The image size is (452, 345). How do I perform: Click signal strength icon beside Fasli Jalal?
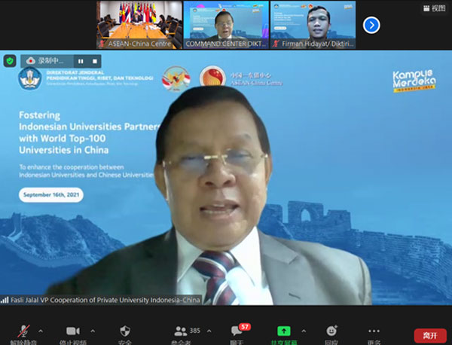5,300
